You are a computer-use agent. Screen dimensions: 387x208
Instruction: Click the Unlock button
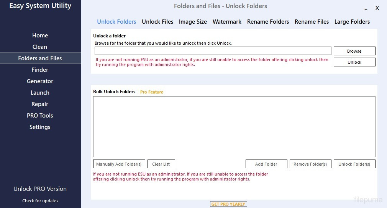click(354, 62)
